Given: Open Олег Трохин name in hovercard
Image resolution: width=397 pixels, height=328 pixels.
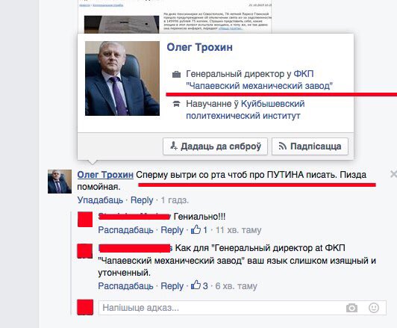Looking at the screenshot, I should coord(199,47).
